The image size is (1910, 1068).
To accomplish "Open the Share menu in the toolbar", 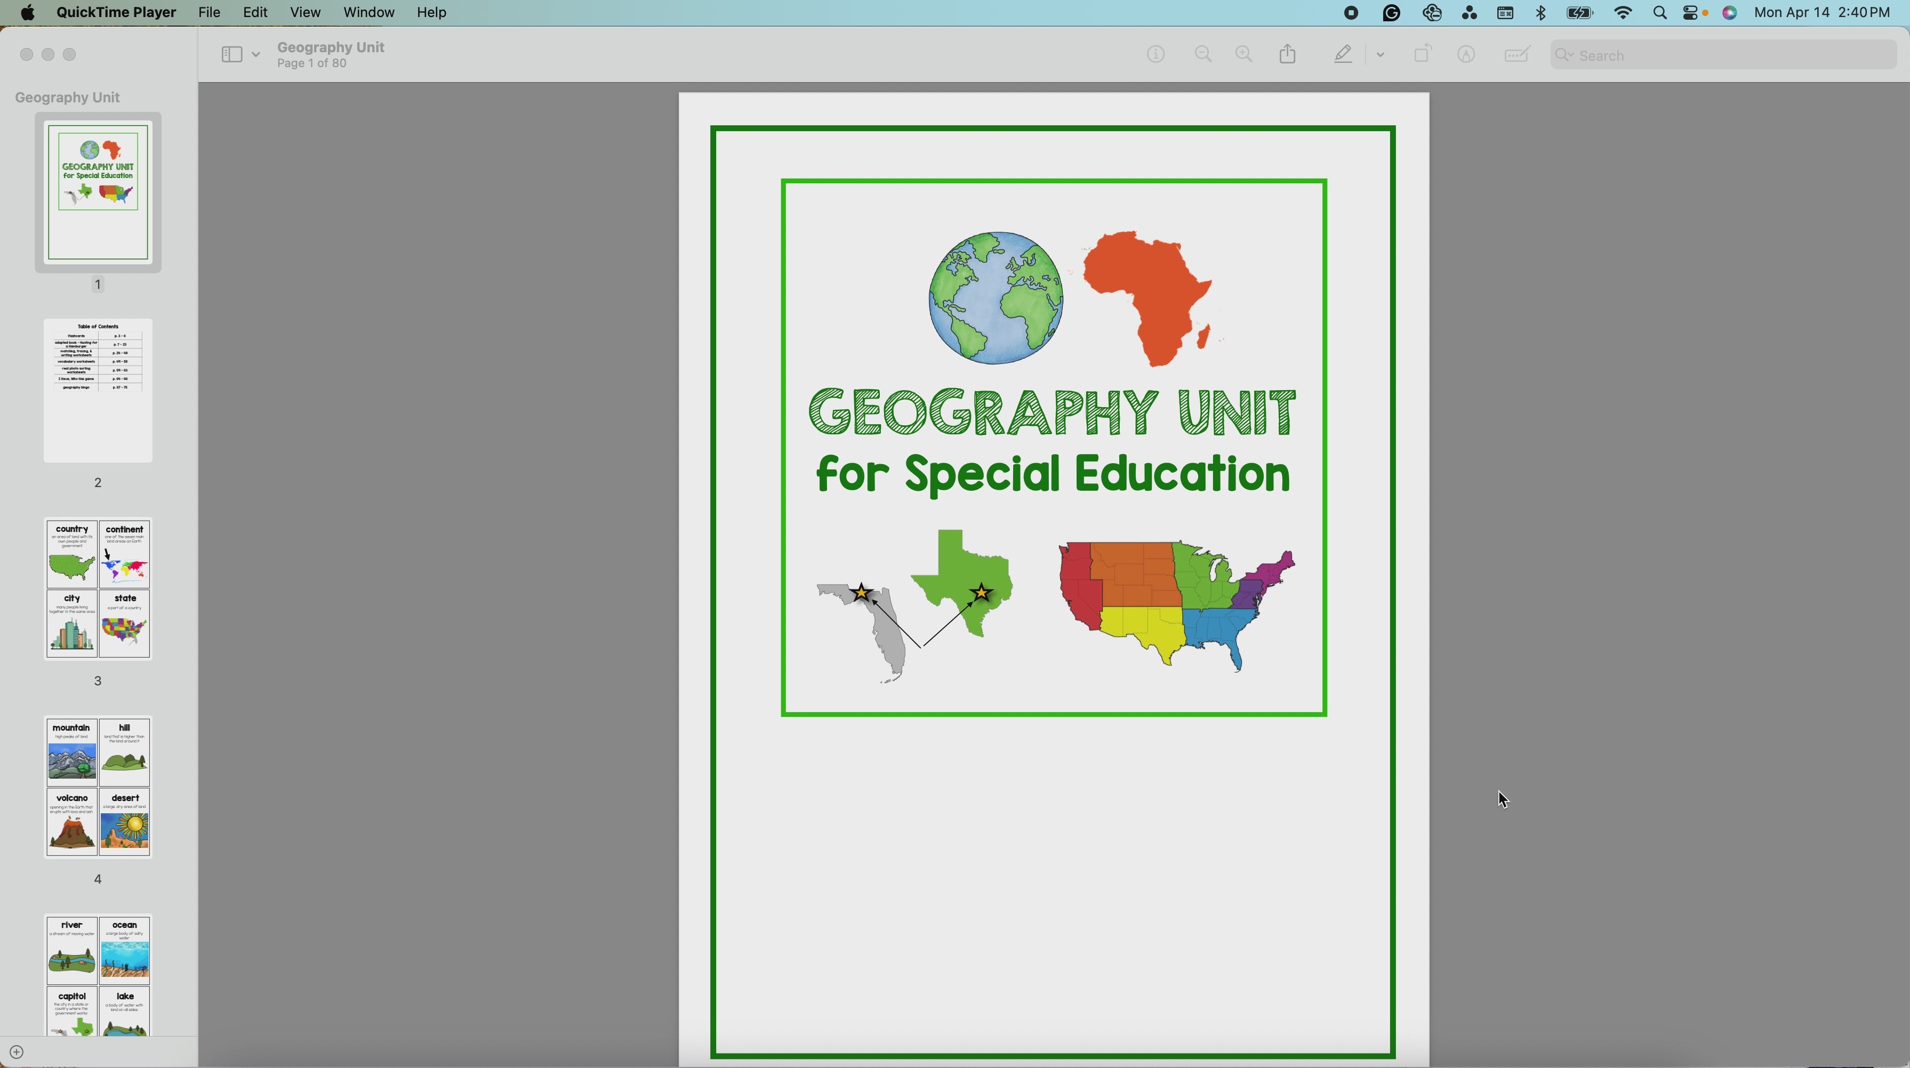I will (x=1288, y=53).
